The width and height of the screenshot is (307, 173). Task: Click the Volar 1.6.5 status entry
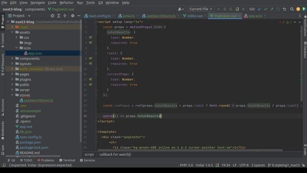[x=204, y=165]
